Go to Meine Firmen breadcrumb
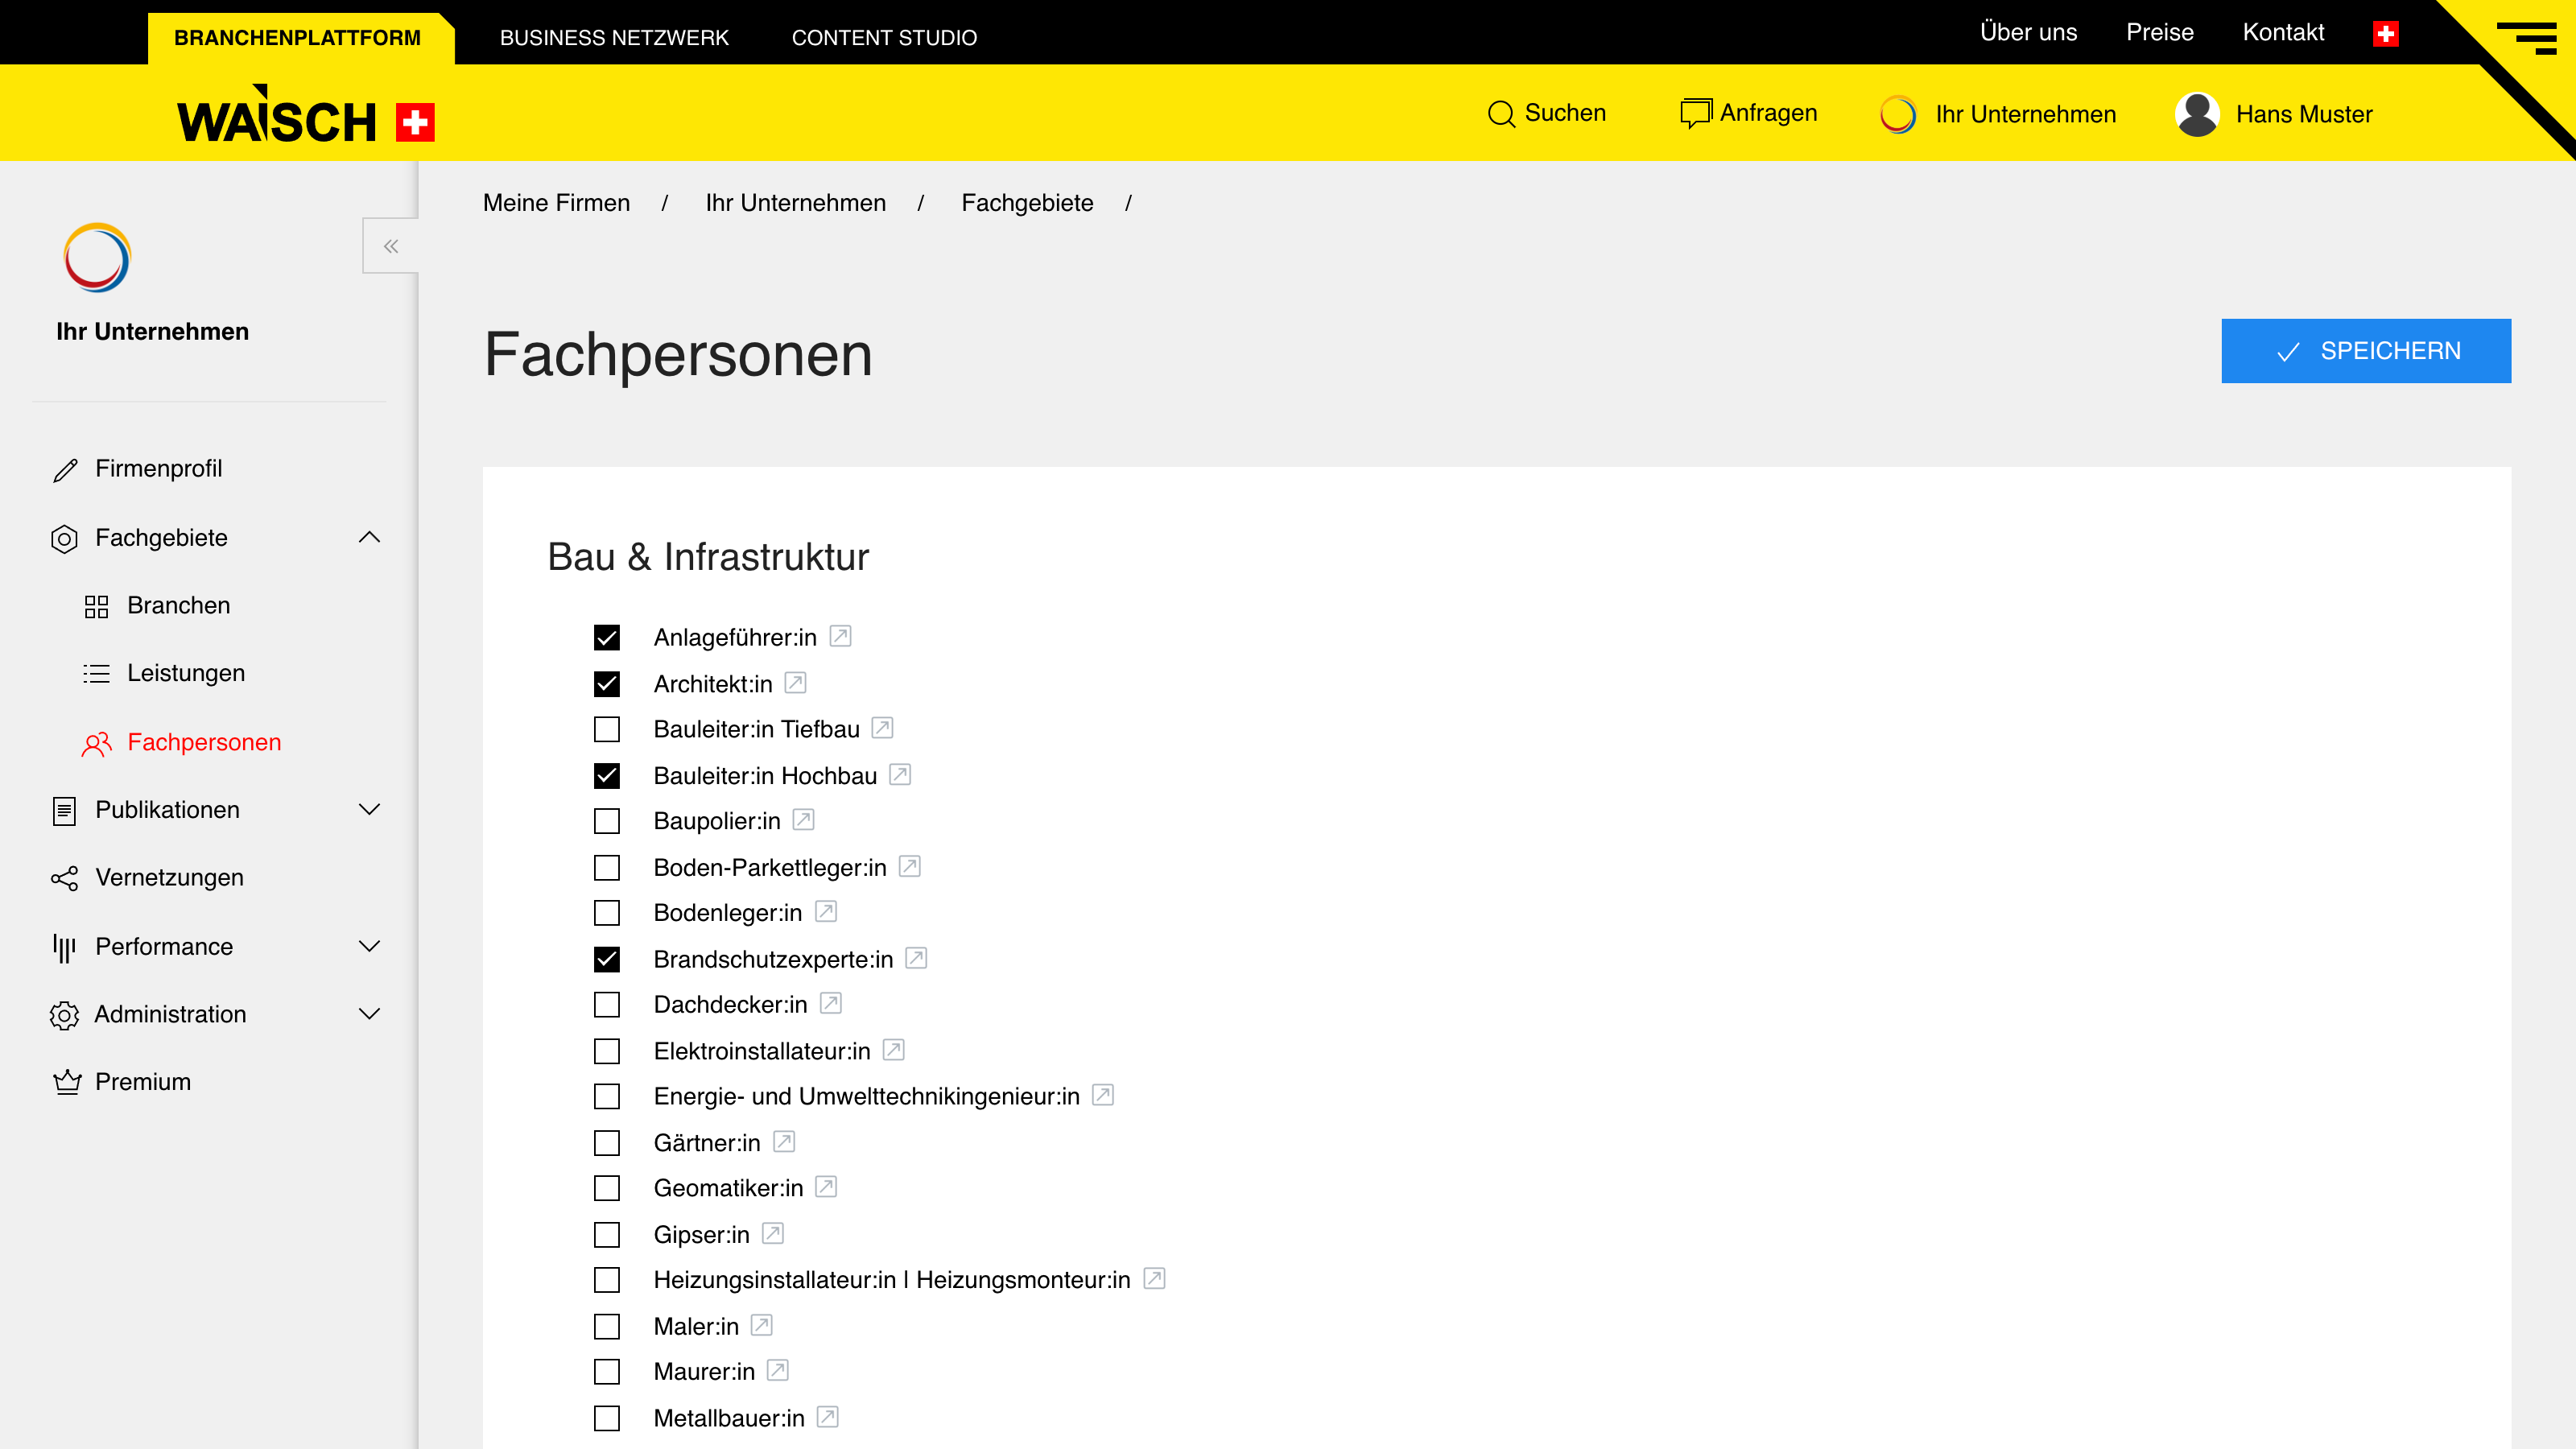This screenshot has height=1449, width=2576. (556, 203)
